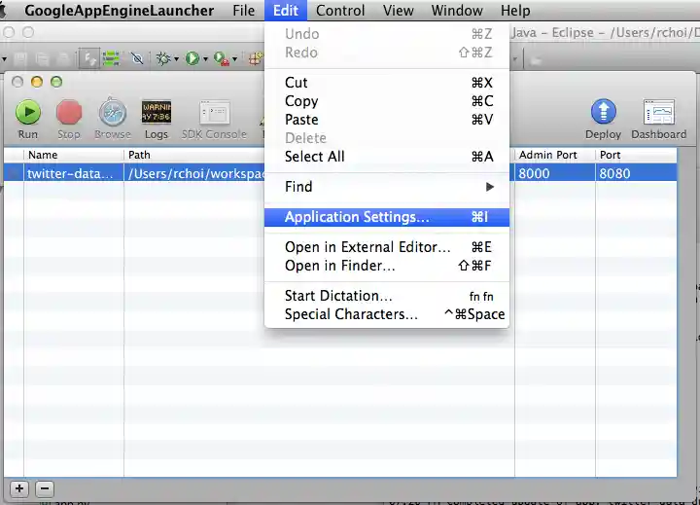The width and height of the screenshot is (700, 505).
Task: Open the Browse compass icon
Action: pos(112,113)
